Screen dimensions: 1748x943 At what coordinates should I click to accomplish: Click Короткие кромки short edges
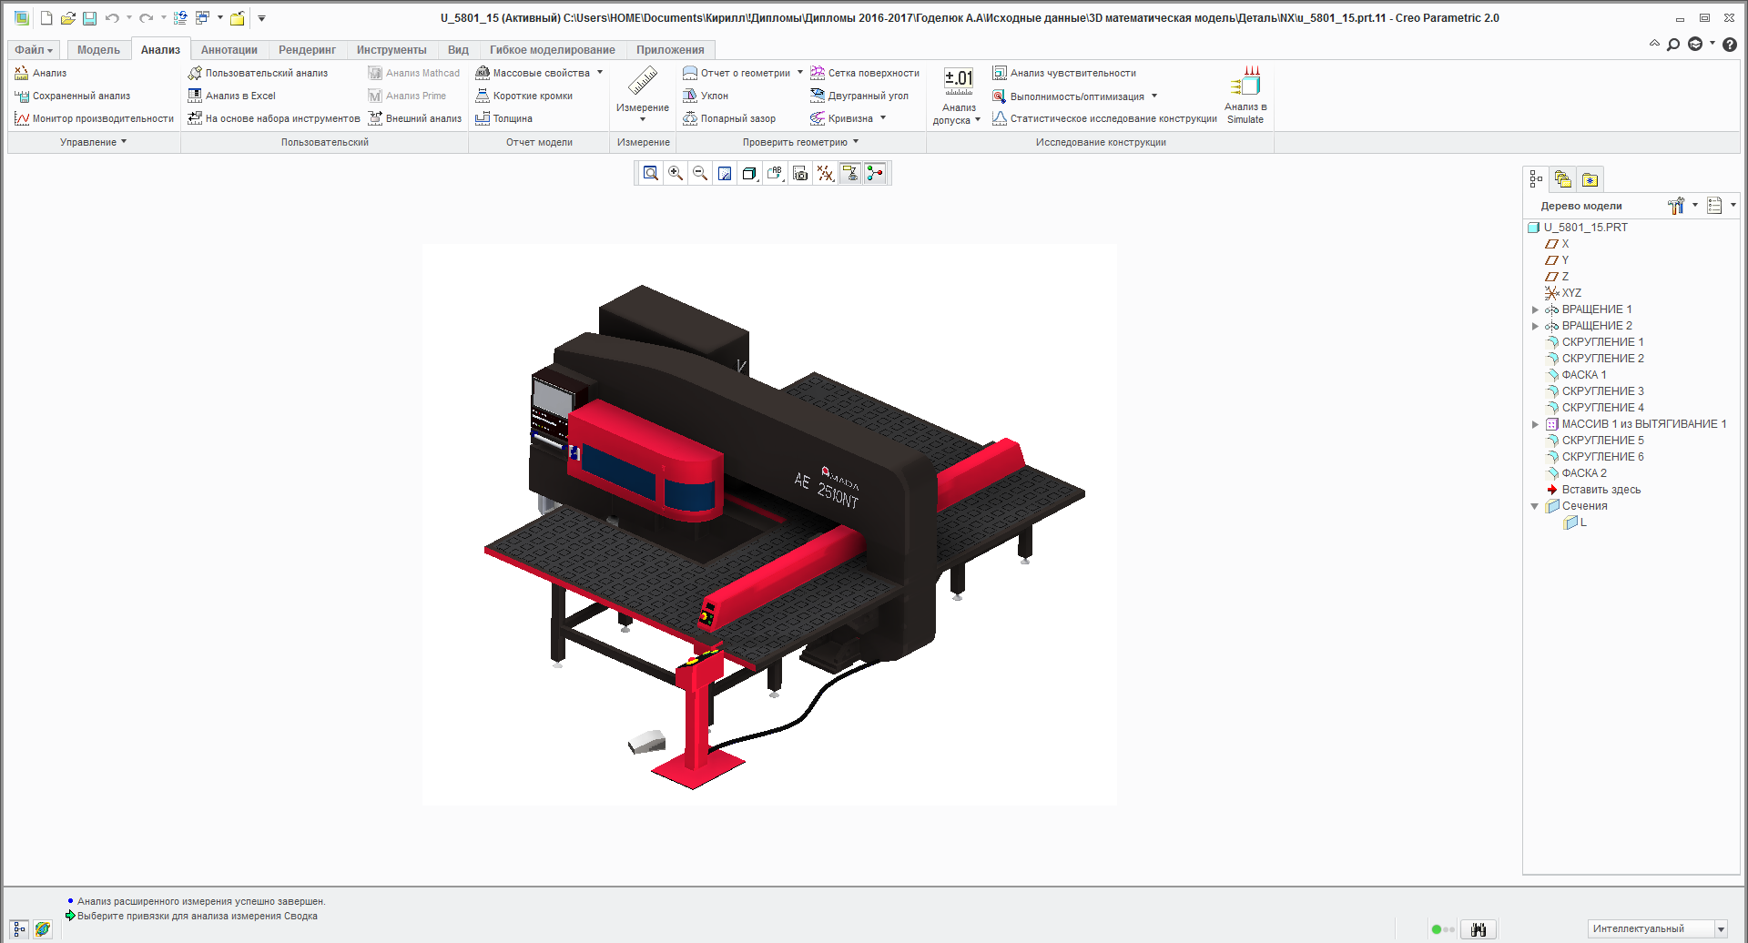pos(524,96)
